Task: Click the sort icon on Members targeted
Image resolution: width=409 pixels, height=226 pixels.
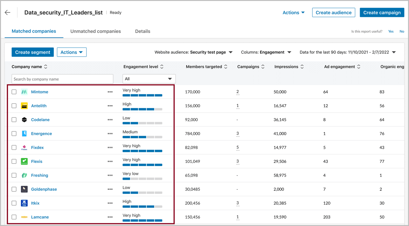Action: [x=225, y=67]
